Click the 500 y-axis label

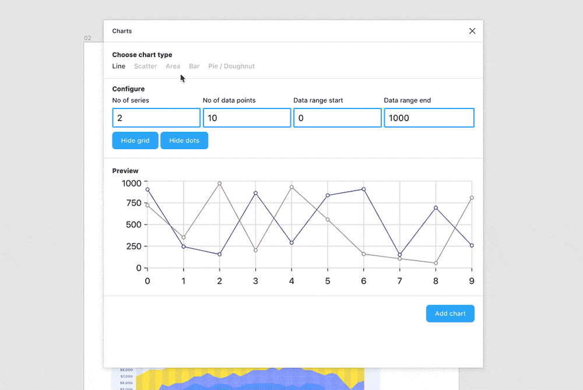(134, 224)
